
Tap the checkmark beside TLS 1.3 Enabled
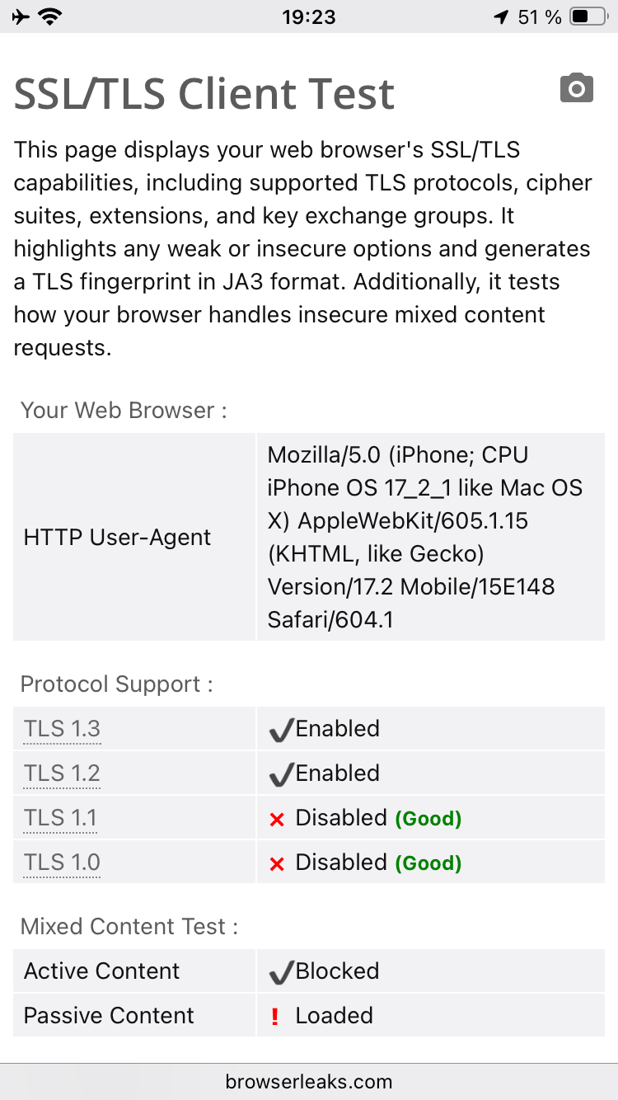click(281, 730)
